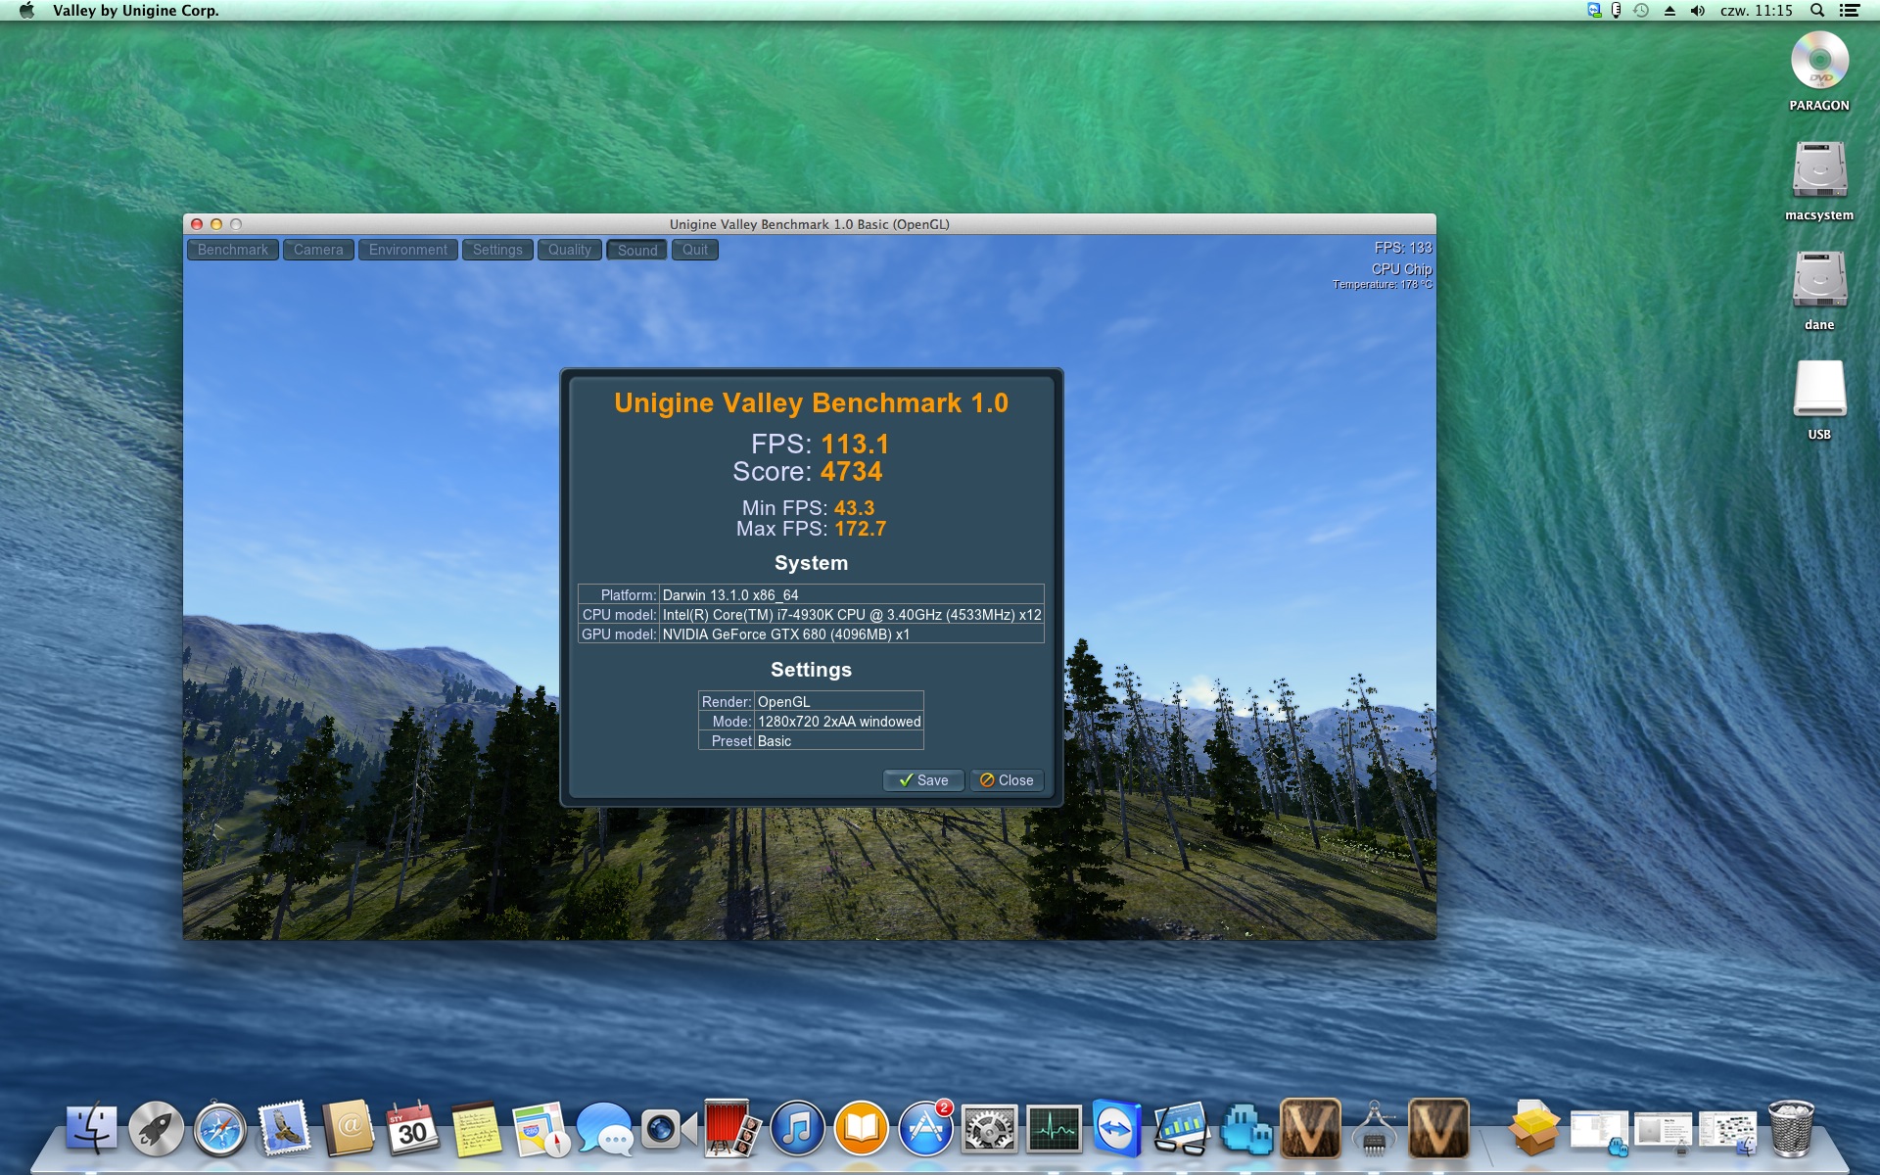Click the Max FPS value 172.7

click(x=860, y=529)
